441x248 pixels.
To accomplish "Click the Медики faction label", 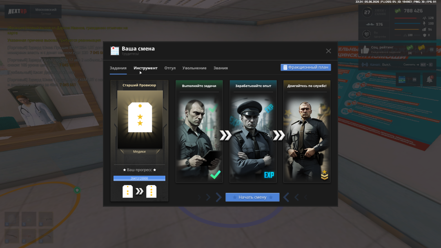I will [x=139, y=151].
